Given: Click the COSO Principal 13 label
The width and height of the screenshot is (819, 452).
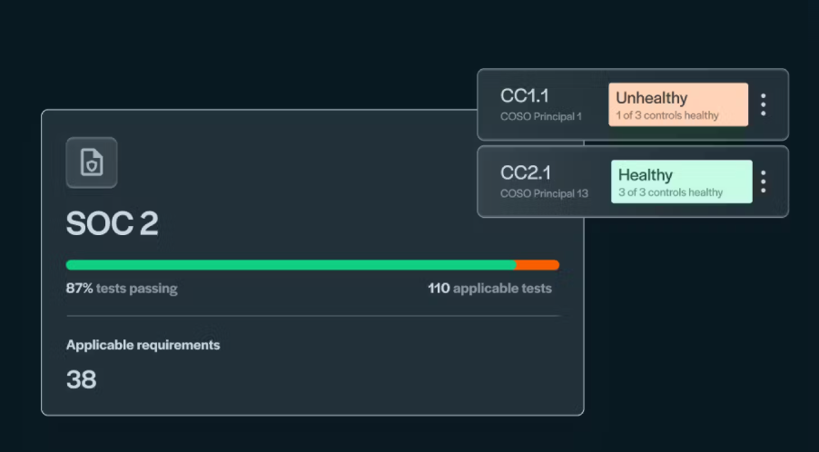Looking at the screenshot, I should point(544,193).
